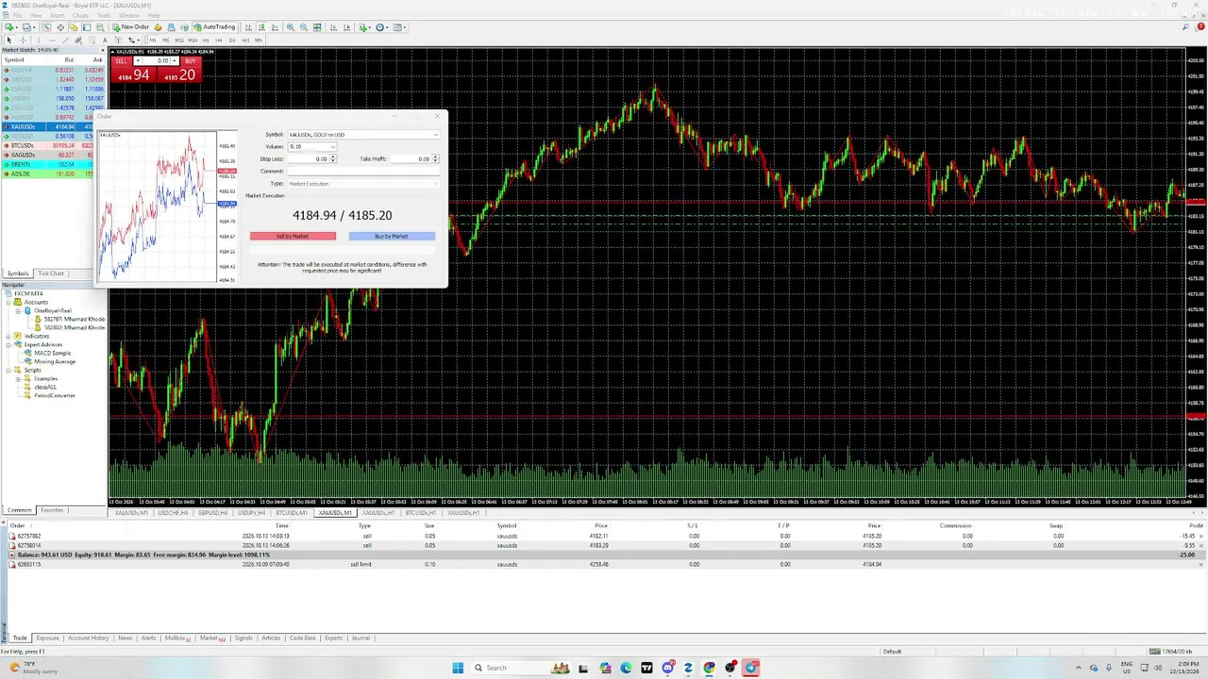Switch to the Favorites tab in Navigator
The height and width of the screenshot is (679, 1208).
pos(52,510)
